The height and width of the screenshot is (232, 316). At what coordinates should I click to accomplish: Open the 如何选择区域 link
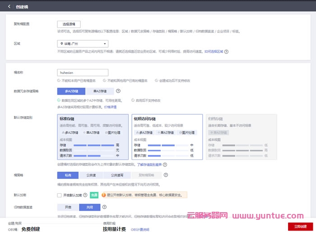pyautogui.click(x=214, y=52)
